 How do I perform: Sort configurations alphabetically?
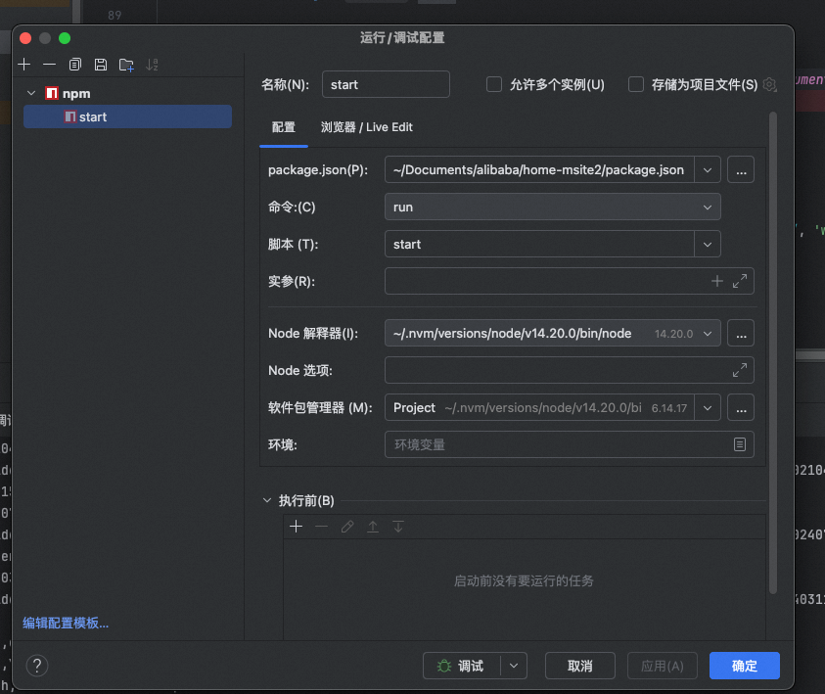152,65
